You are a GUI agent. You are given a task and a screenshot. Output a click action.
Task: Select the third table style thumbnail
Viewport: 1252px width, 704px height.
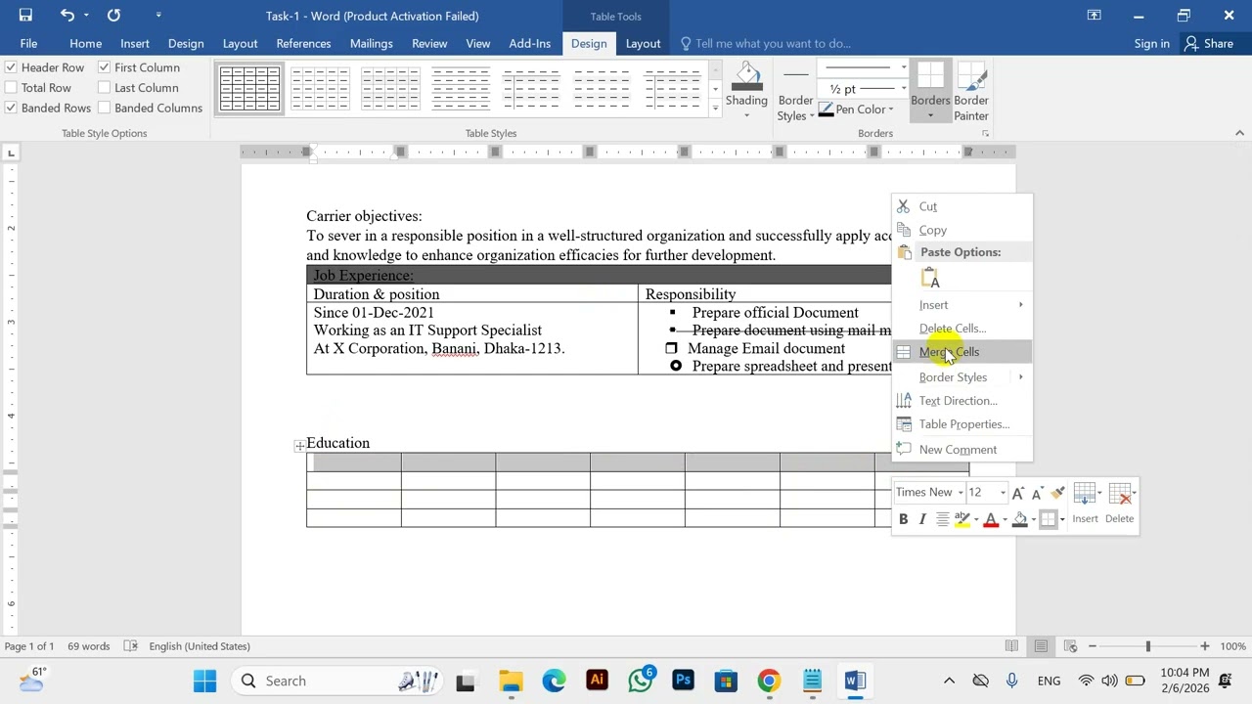pos(390,88)
